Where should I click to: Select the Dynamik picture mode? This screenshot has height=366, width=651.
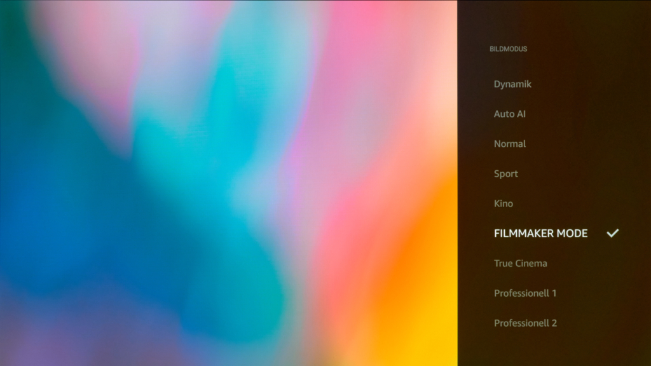pos(512,84)
